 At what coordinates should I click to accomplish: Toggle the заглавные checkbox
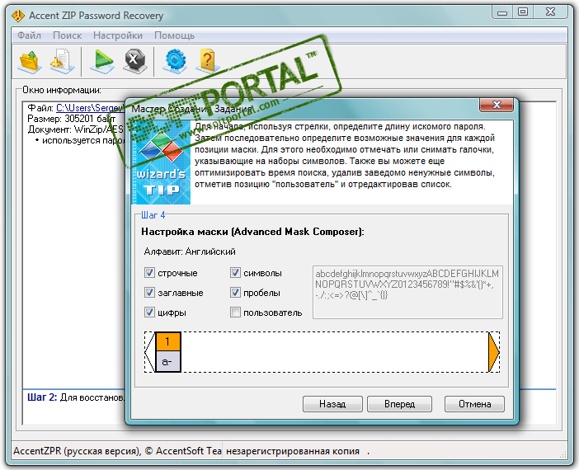(x=149, y=293)
